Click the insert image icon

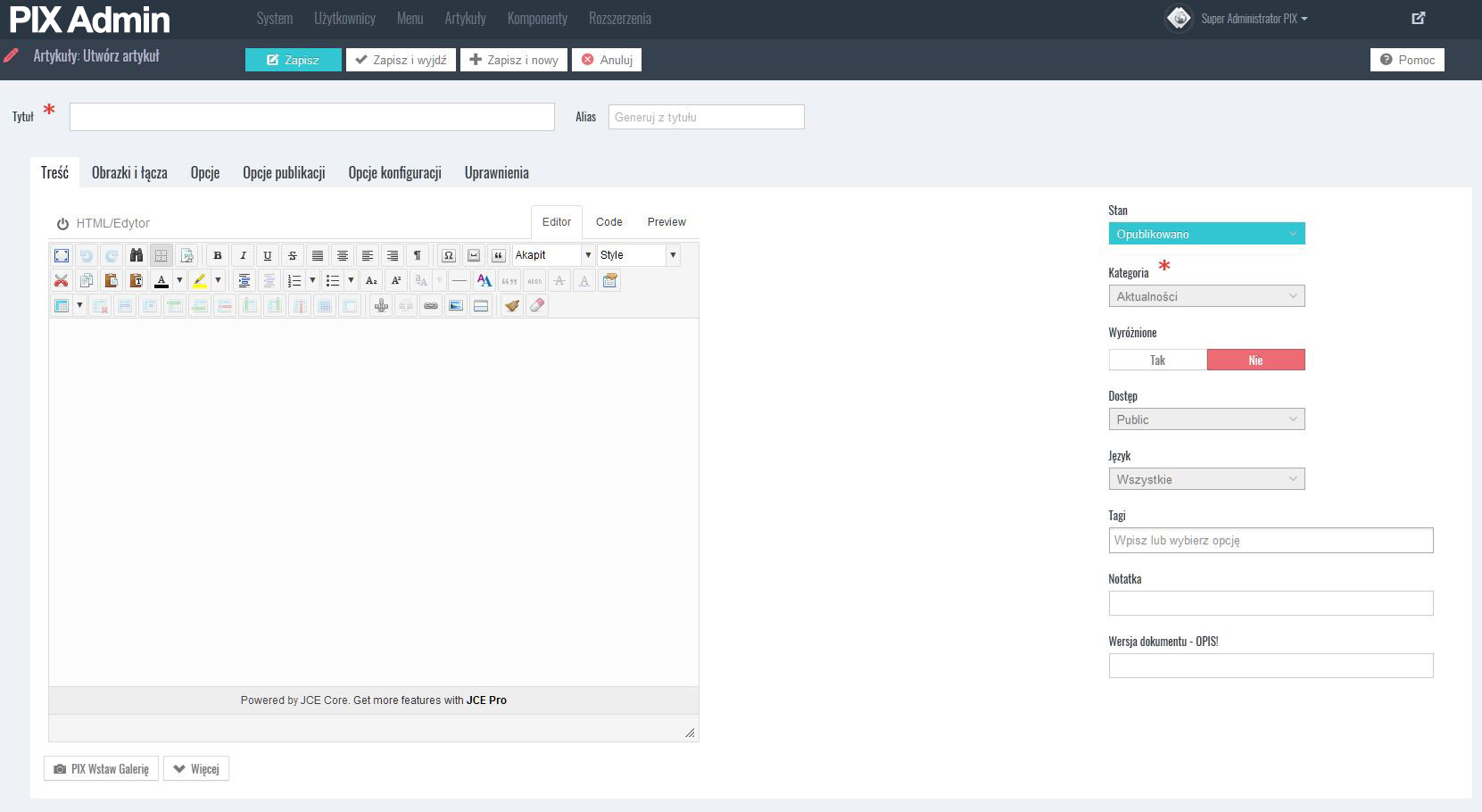pyautogui.click(x=456, y=306)
